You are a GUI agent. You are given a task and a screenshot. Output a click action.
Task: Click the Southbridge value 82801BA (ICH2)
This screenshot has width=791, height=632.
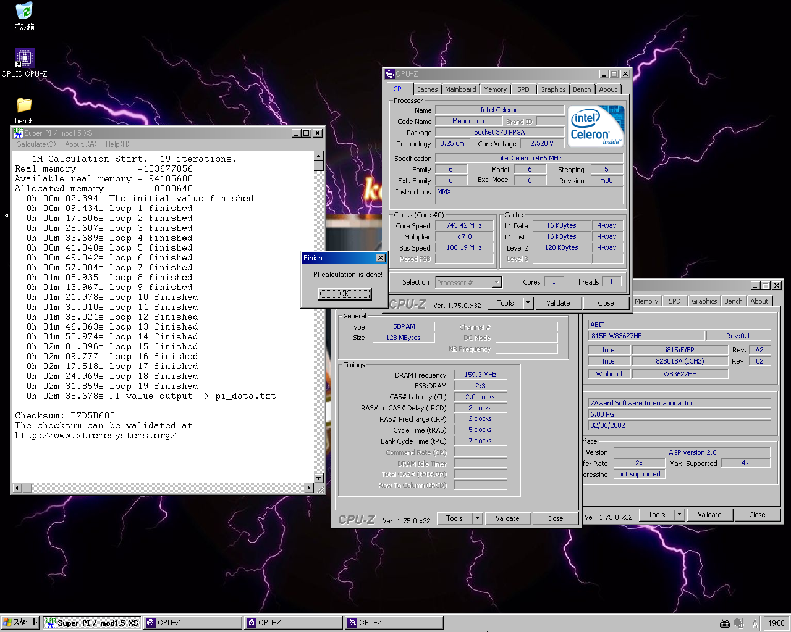click(680, 361)
